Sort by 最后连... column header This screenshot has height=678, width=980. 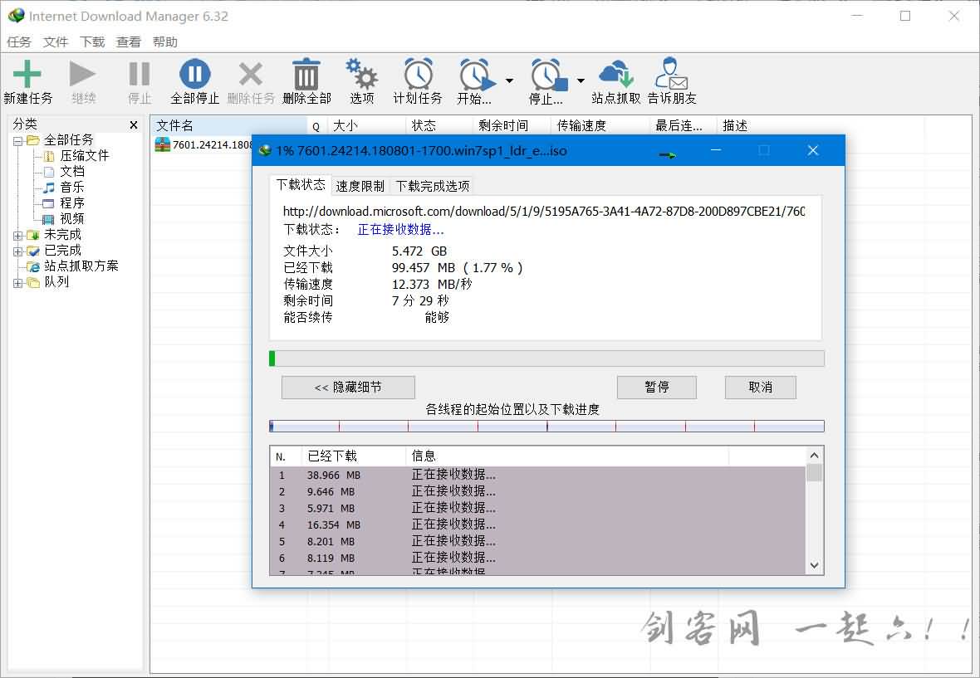coord(684,125)
